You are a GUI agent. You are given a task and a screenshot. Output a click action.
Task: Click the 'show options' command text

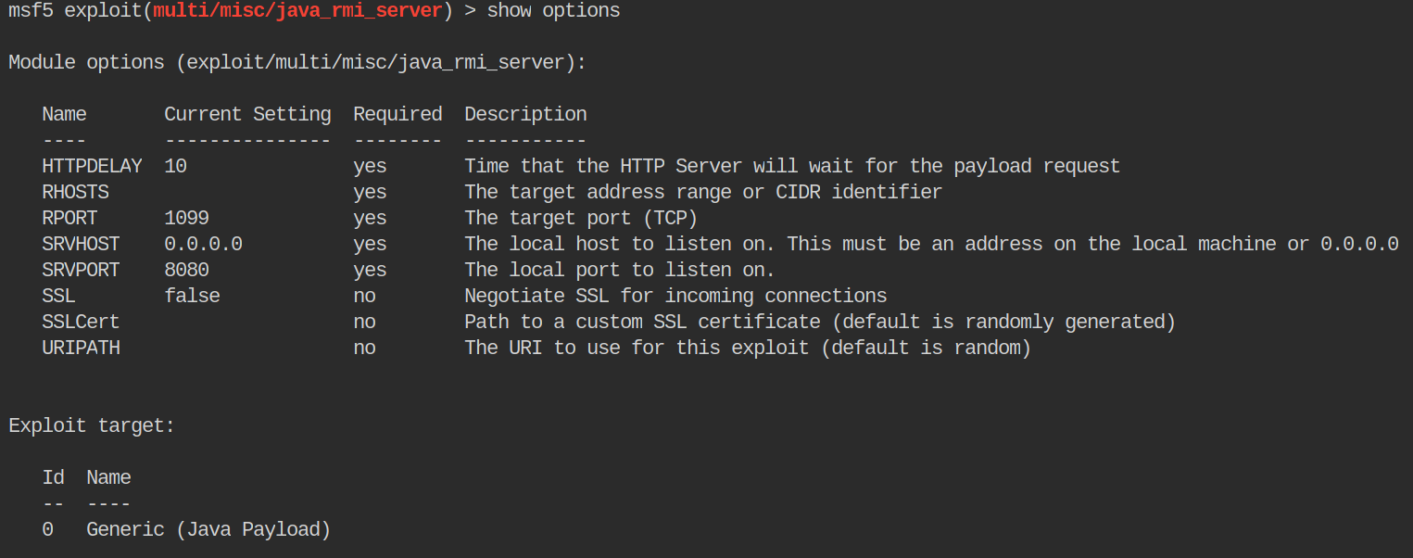(x=553, y=11)
